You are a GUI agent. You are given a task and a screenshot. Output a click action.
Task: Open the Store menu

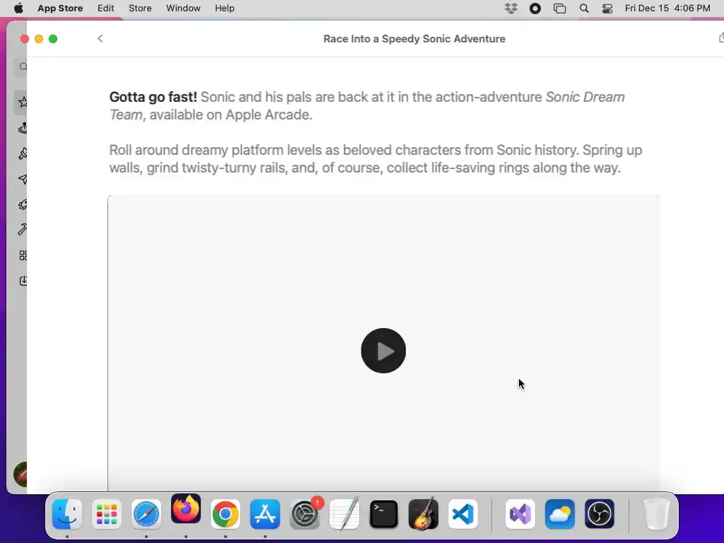[140, 8]
